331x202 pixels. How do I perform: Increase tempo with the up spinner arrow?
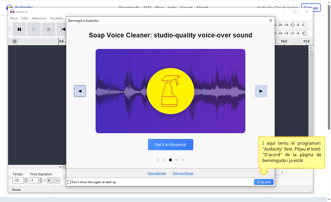coord(26,179)
